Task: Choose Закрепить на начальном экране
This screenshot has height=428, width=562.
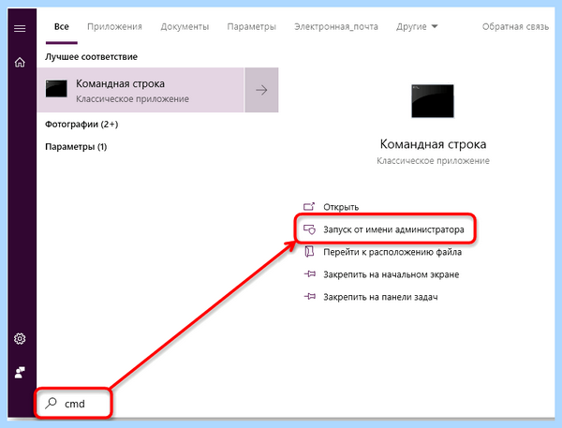Action: tap(391, 274)
